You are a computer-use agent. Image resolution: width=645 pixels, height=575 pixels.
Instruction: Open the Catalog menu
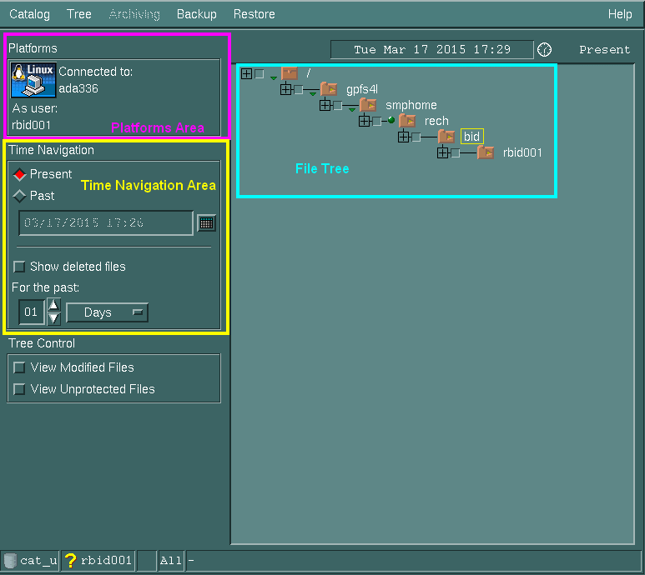click(x=29, y=14)
